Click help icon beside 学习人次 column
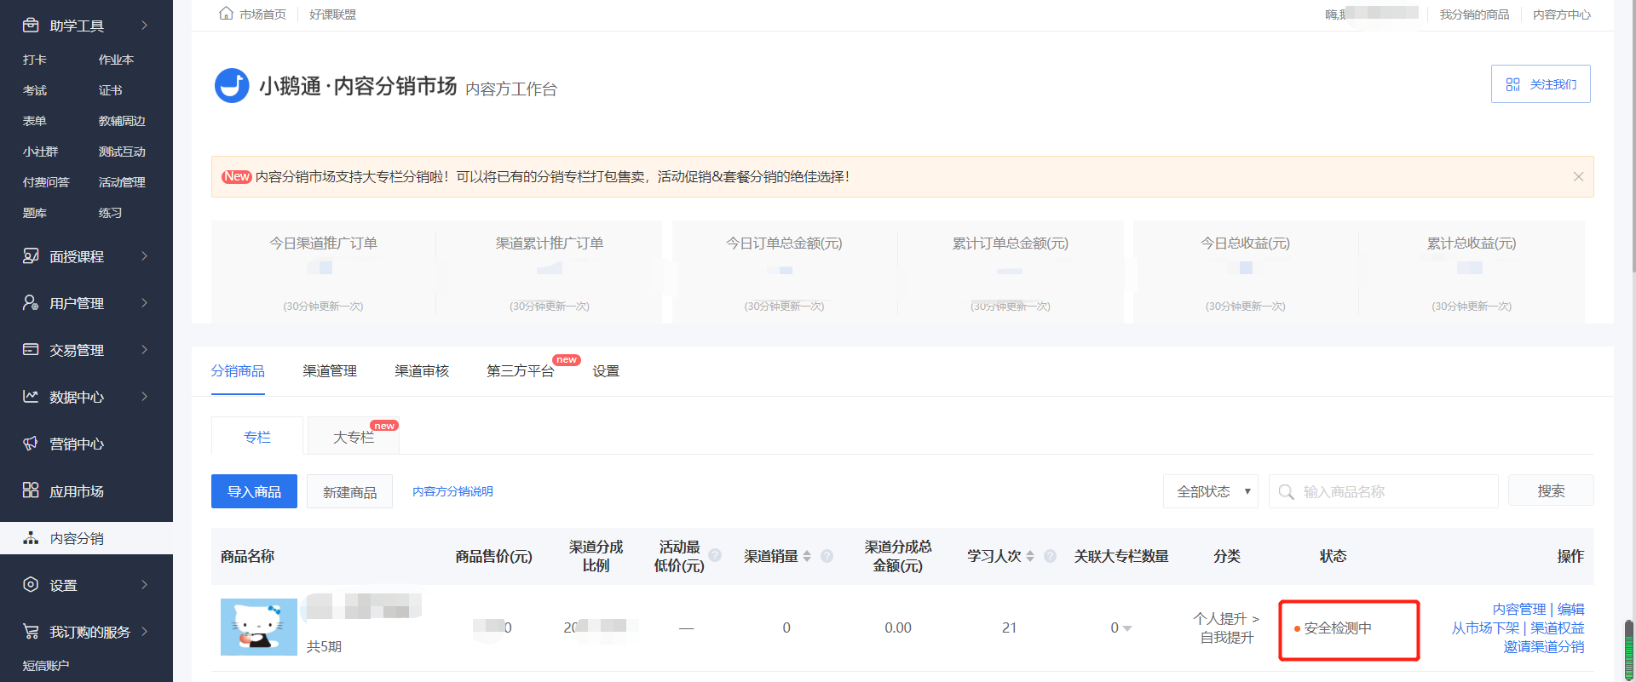The width and height of the screenshot is (1636, 682). 1050,556
